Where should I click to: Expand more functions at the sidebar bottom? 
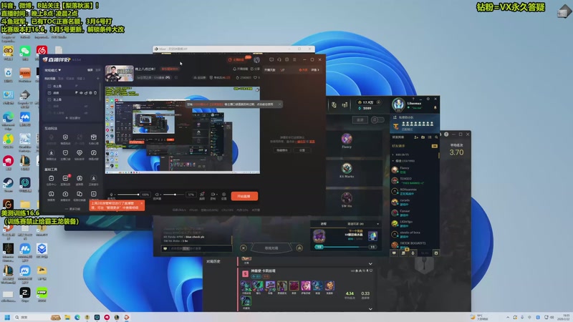pyautogui.click(x=73, y=209)
